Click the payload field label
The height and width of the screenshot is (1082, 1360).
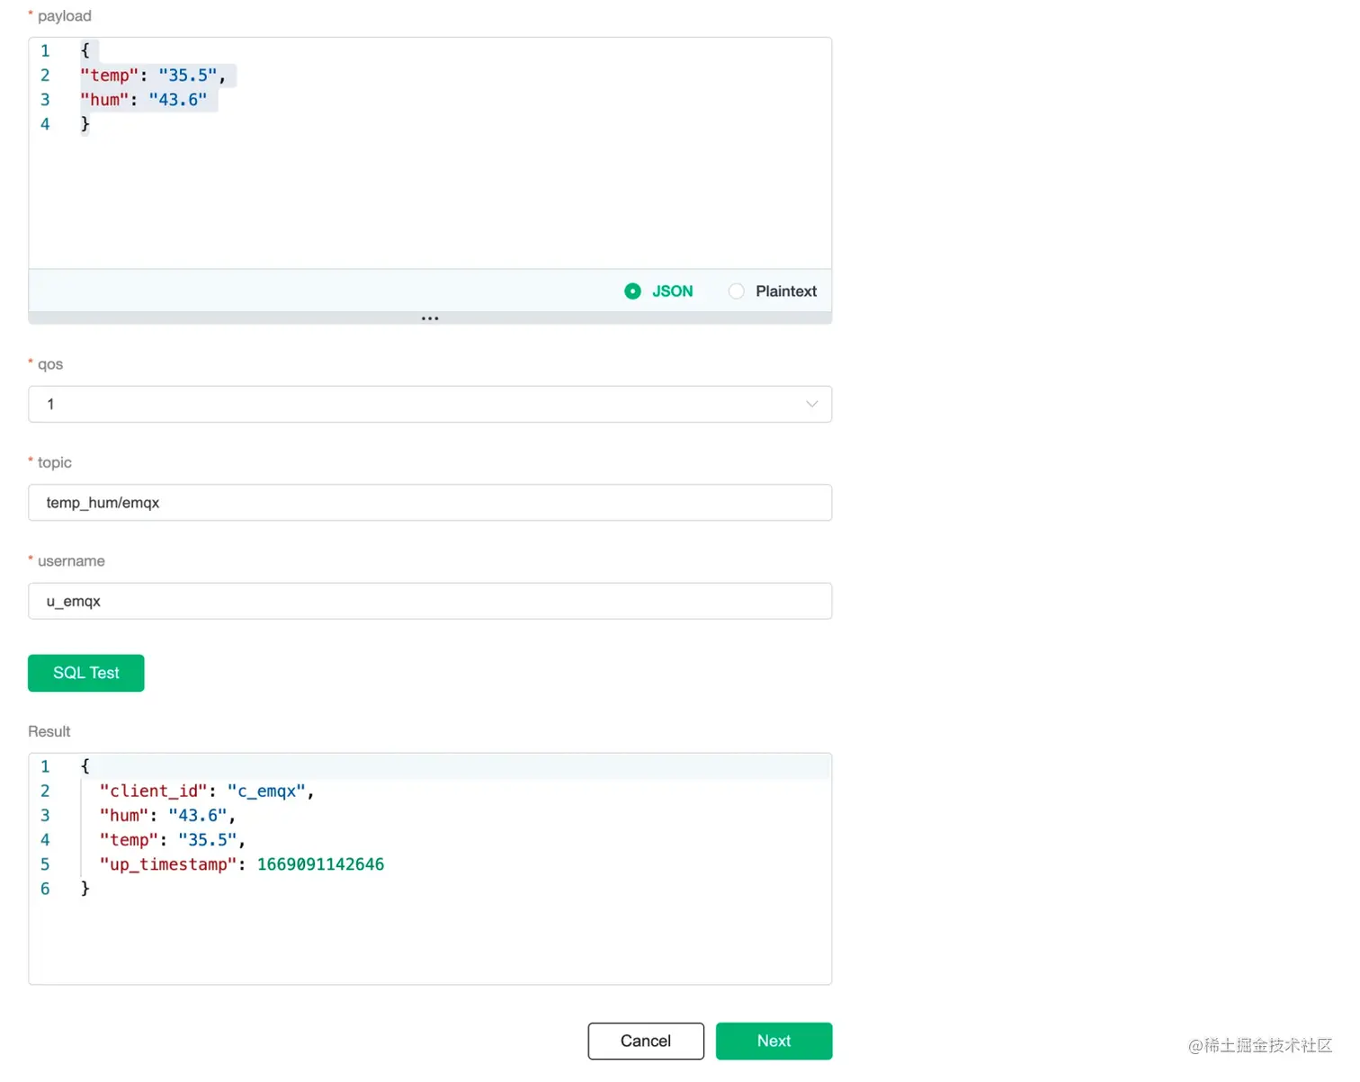64,16
